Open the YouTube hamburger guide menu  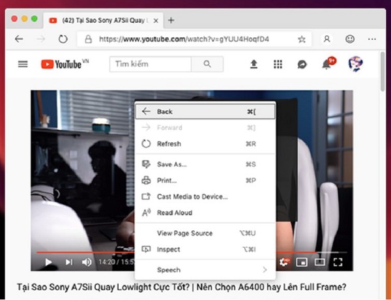click(x=23, y=64)
